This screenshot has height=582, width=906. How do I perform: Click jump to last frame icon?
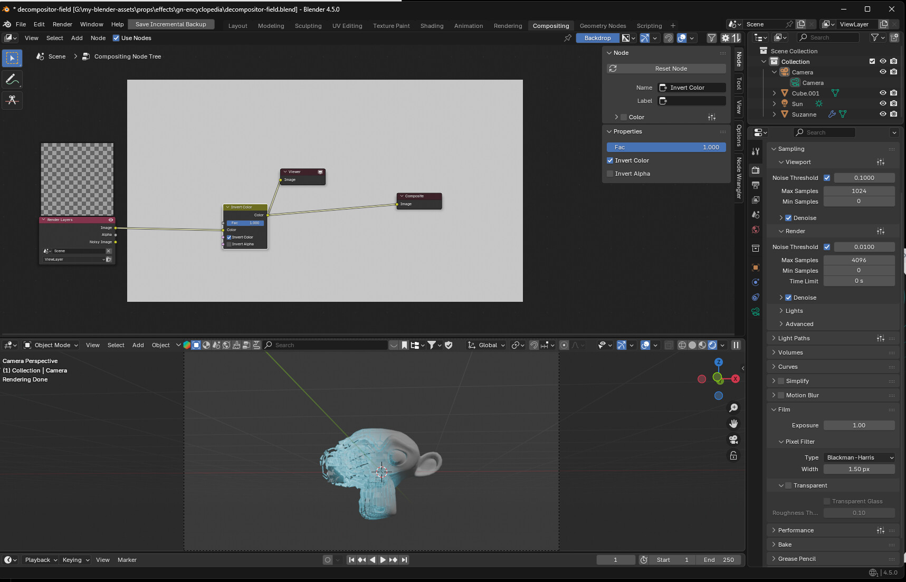pyautogui.click(x=404, y=560)
